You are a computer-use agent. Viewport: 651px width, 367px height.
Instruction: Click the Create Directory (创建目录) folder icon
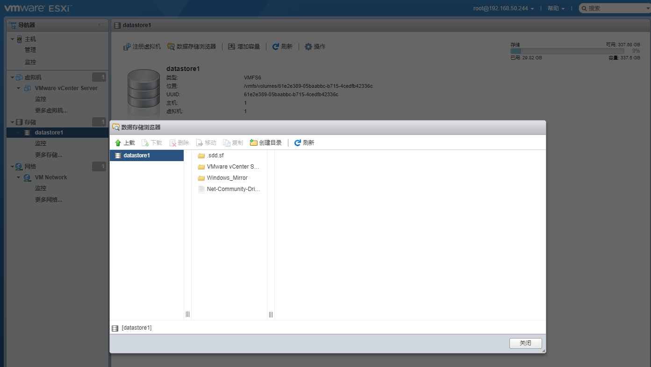point(254,143)
